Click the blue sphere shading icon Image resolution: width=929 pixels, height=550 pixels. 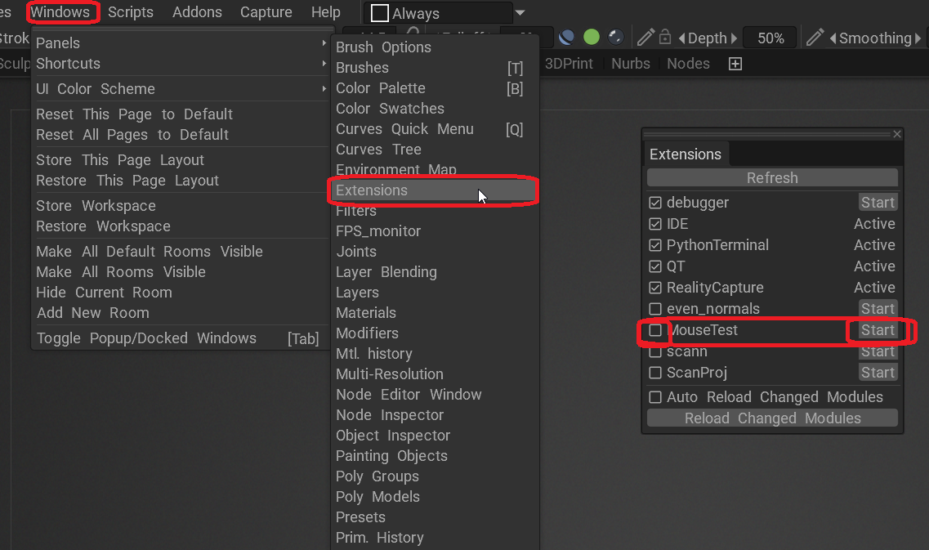[x=567, y=38]
